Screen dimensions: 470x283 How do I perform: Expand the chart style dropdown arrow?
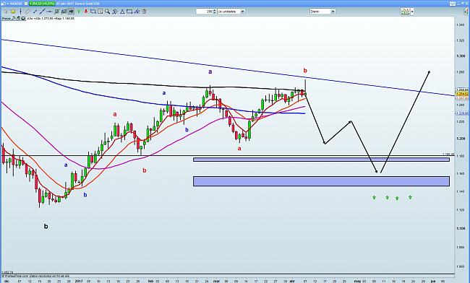(412, 12)
